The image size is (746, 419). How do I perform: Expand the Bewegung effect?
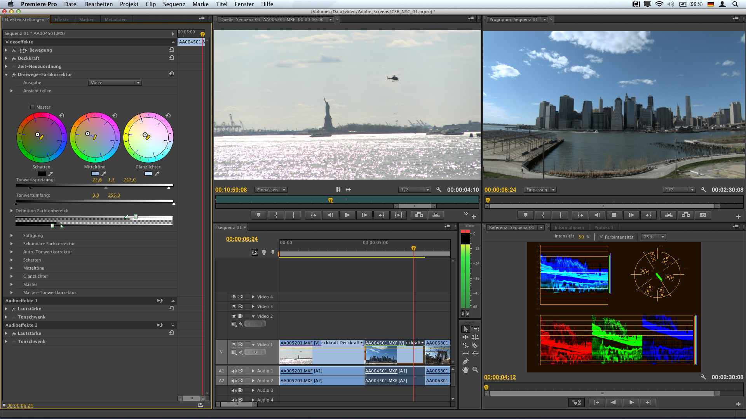pyautogui.click(x=6, y=50)
